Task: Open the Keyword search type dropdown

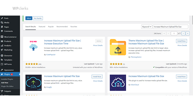Action: coord(147,27)
